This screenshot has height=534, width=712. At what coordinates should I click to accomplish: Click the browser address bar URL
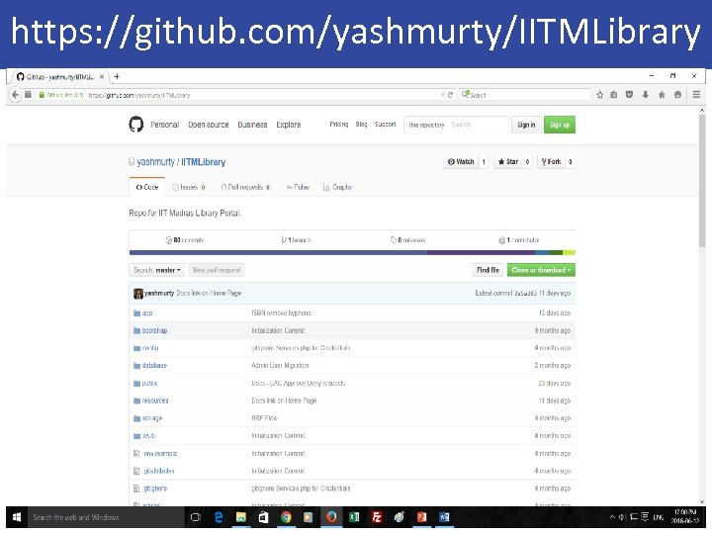(x=139, y=95)
